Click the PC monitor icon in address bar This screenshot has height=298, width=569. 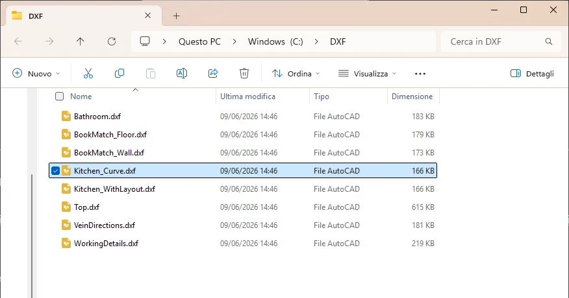[x=145, y=41]
